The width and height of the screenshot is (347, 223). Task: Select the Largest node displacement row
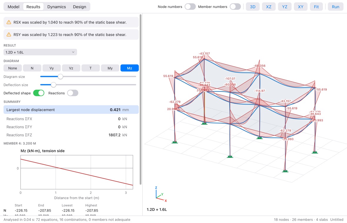71,110
